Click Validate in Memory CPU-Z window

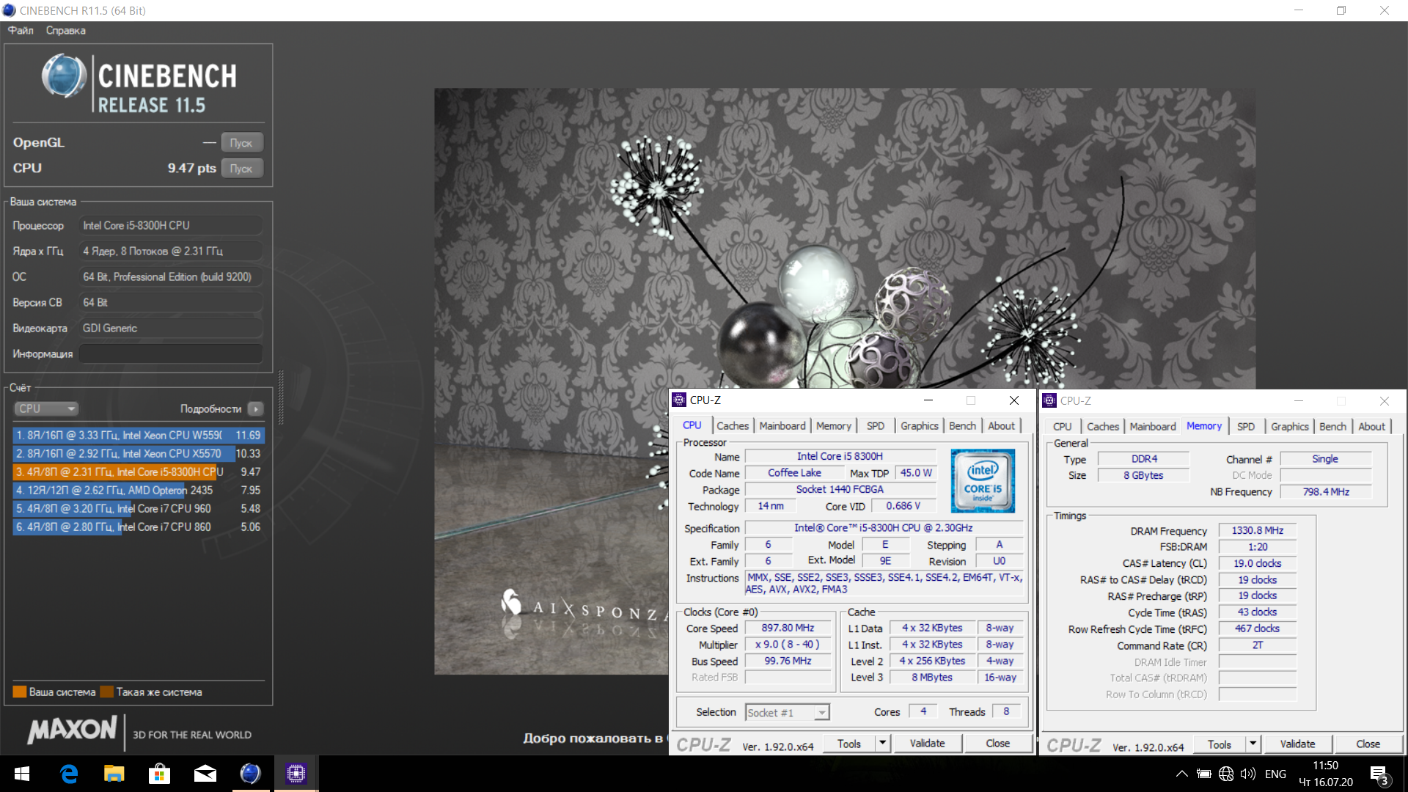pos(1297,744)
